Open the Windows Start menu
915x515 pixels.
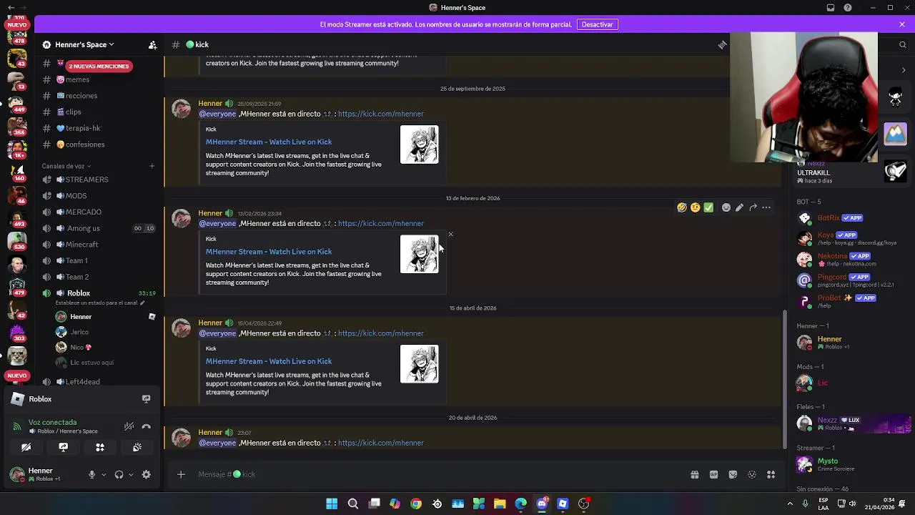click(332, 504)
